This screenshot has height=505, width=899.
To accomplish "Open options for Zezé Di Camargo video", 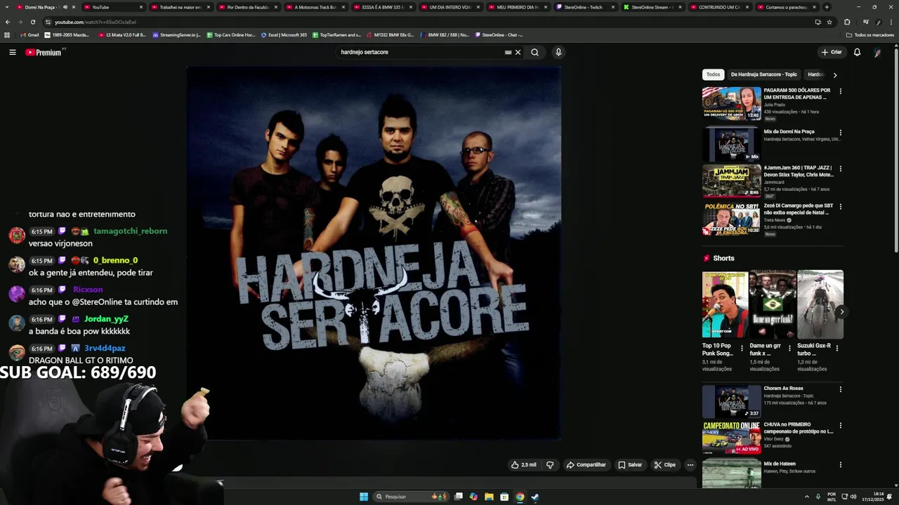I will (x=840, y=207).
